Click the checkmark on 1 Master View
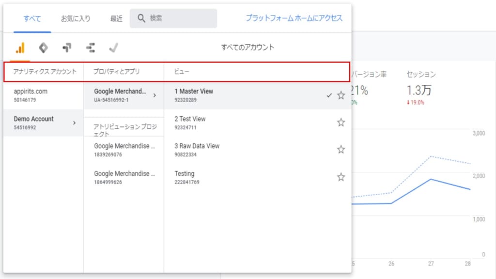496x279 pixels. pyautogui.click(x=329, y=95)
